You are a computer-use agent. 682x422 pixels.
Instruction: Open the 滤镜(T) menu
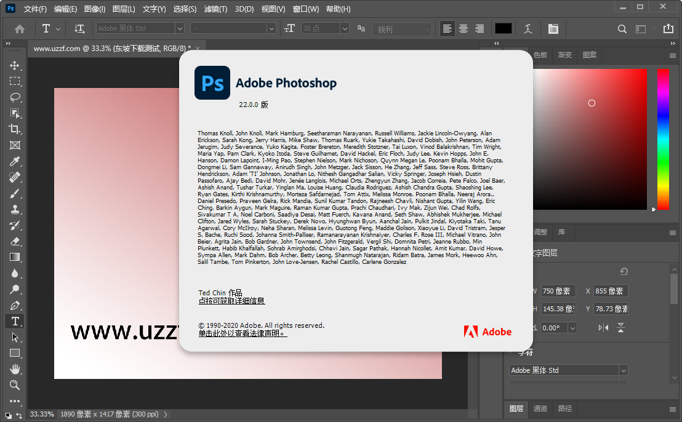pos(215,9)
